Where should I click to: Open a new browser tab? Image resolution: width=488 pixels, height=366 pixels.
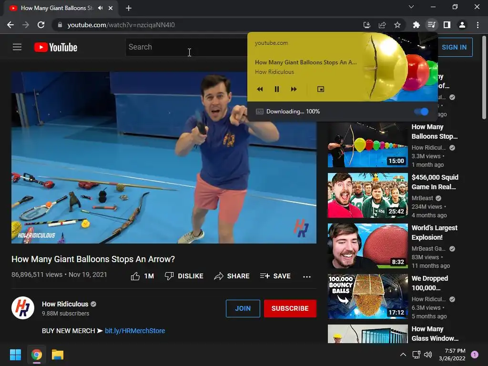pos(129,8)
